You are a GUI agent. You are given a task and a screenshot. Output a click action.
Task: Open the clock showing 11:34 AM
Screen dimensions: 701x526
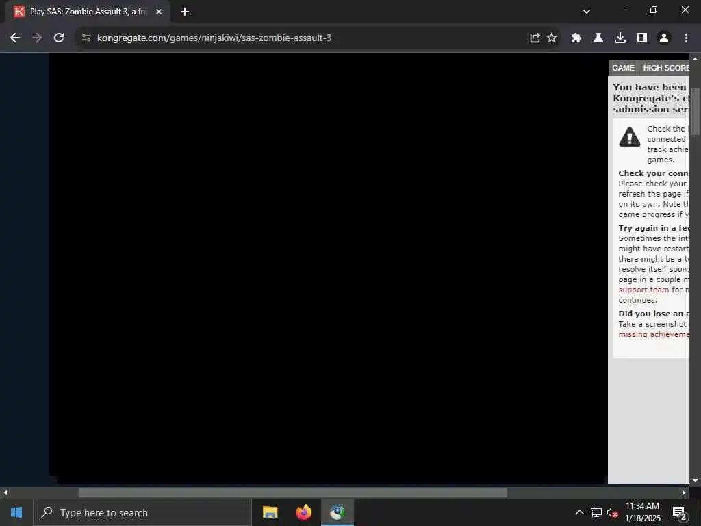[x=642, y=512]
